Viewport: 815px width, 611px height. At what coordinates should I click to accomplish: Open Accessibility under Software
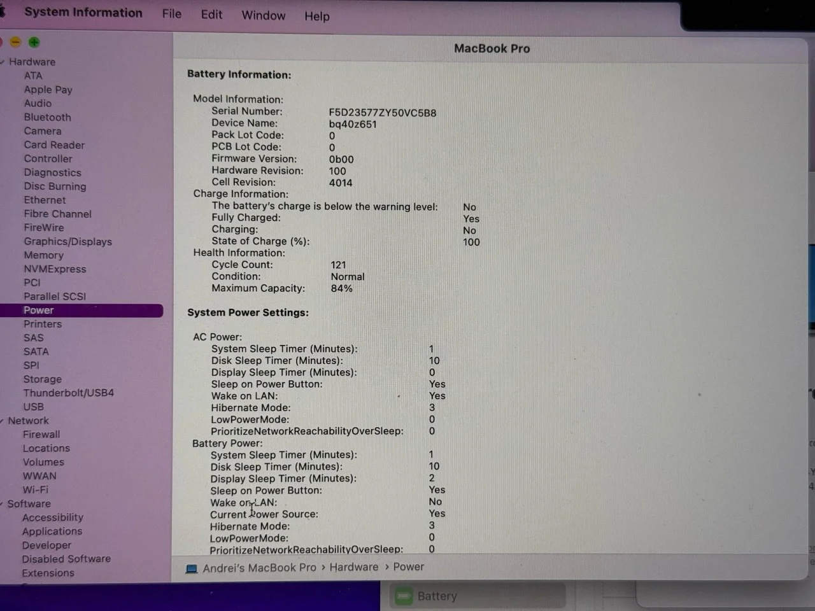(53, 517)
